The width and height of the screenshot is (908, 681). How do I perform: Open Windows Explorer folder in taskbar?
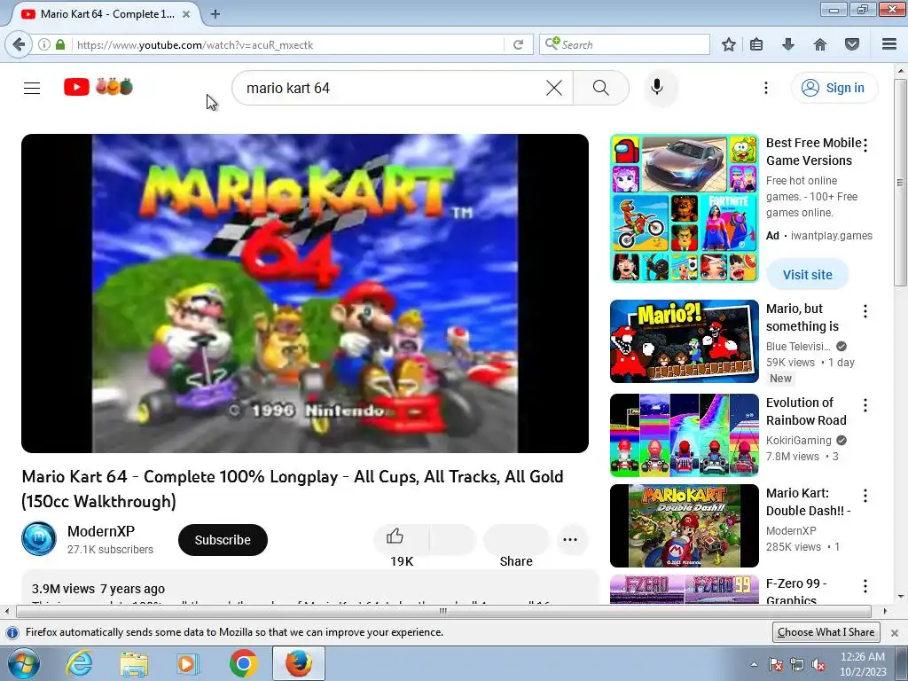[x=134, y=663]
